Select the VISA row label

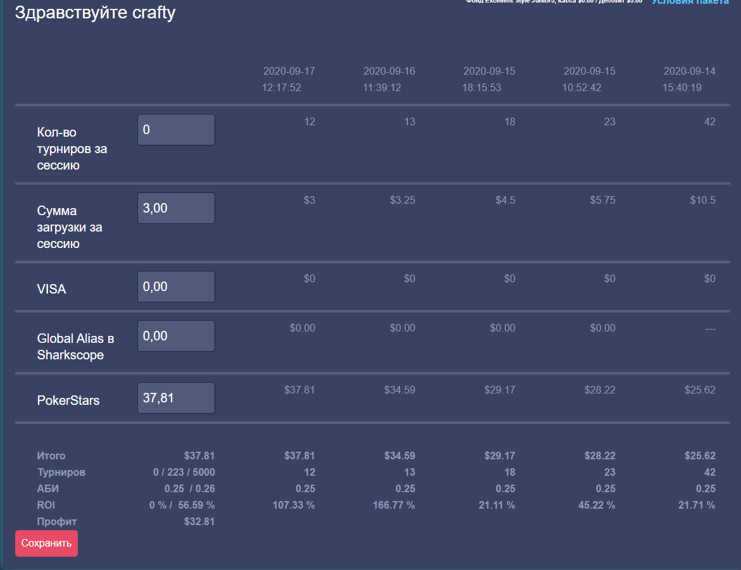click(x=51, y=288)
